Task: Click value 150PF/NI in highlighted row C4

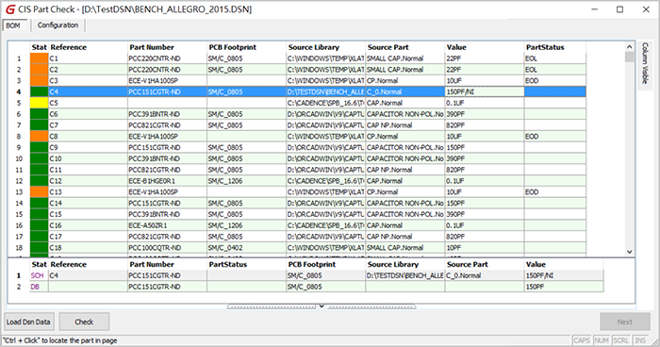Action: [485, 91]
